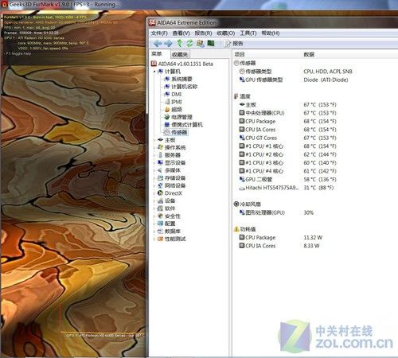This screenshot has height=358, width=398.
Task: Select CPU GT Cores row
Action: [287, 138]
